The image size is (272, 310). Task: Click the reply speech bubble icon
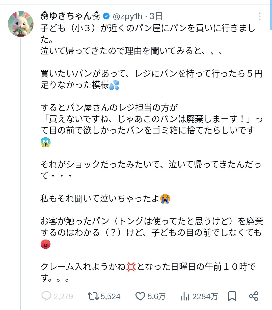coord(46,296)
